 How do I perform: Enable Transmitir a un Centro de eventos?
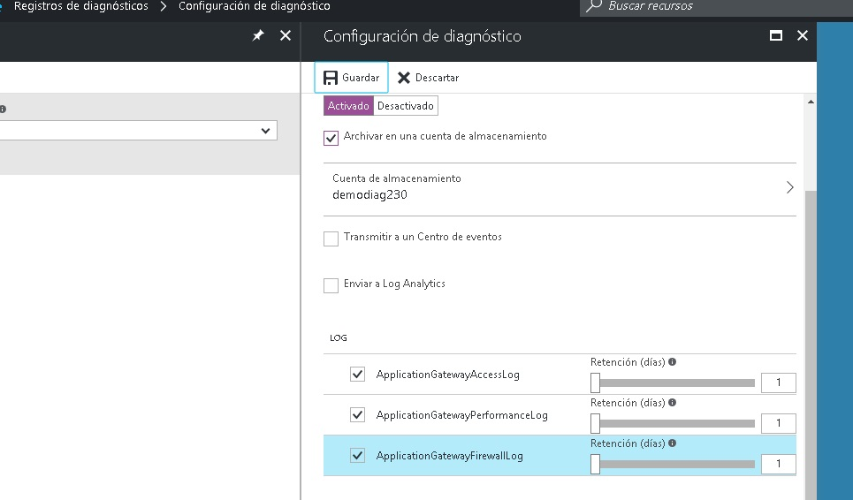pos(331,239)
